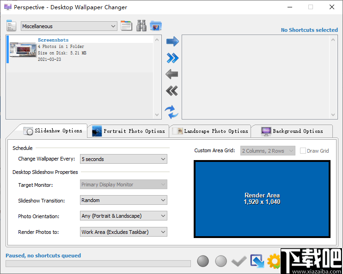Open the Landscape Photo Options tab
The image size is (343, 274).
point(210,131)
